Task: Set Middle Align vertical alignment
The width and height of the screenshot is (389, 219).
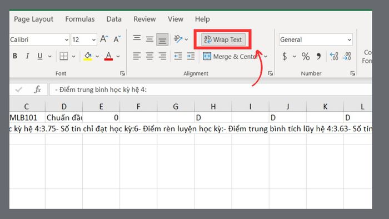Action: 149,39
